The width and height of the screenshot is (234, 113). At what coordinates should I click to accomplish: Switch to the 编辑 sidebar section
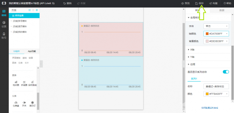pyautogui.click(x=4, y=13)
